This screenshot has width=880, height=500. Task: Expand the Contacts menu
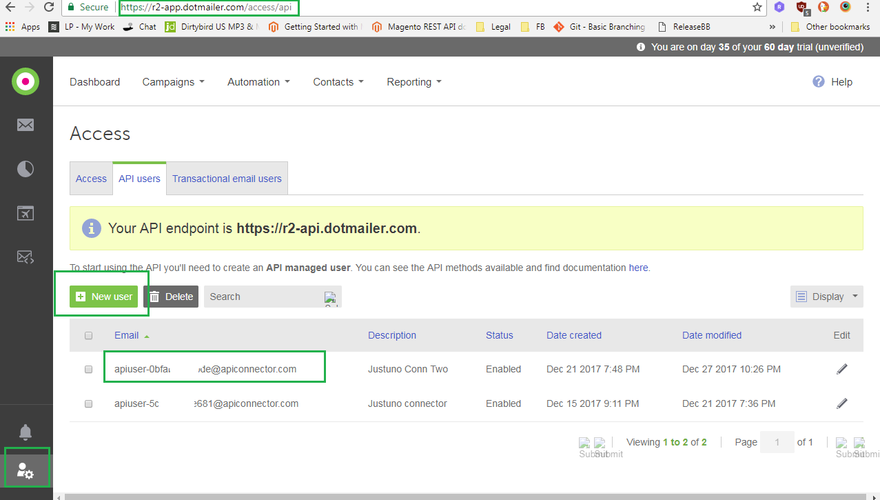(338, 81)
